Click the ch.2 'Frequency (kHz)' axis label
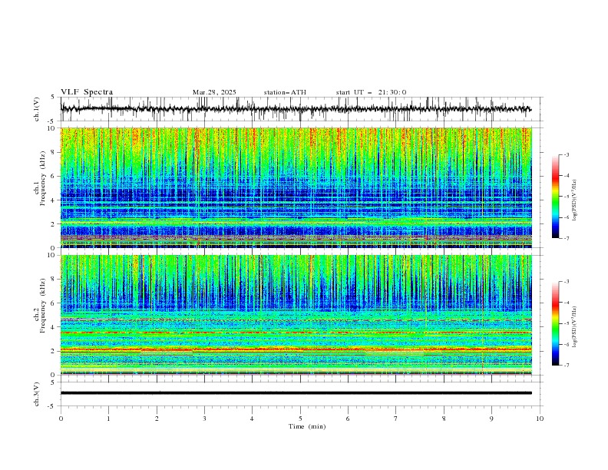Viewport: 608px width, 470px height. 43,305
